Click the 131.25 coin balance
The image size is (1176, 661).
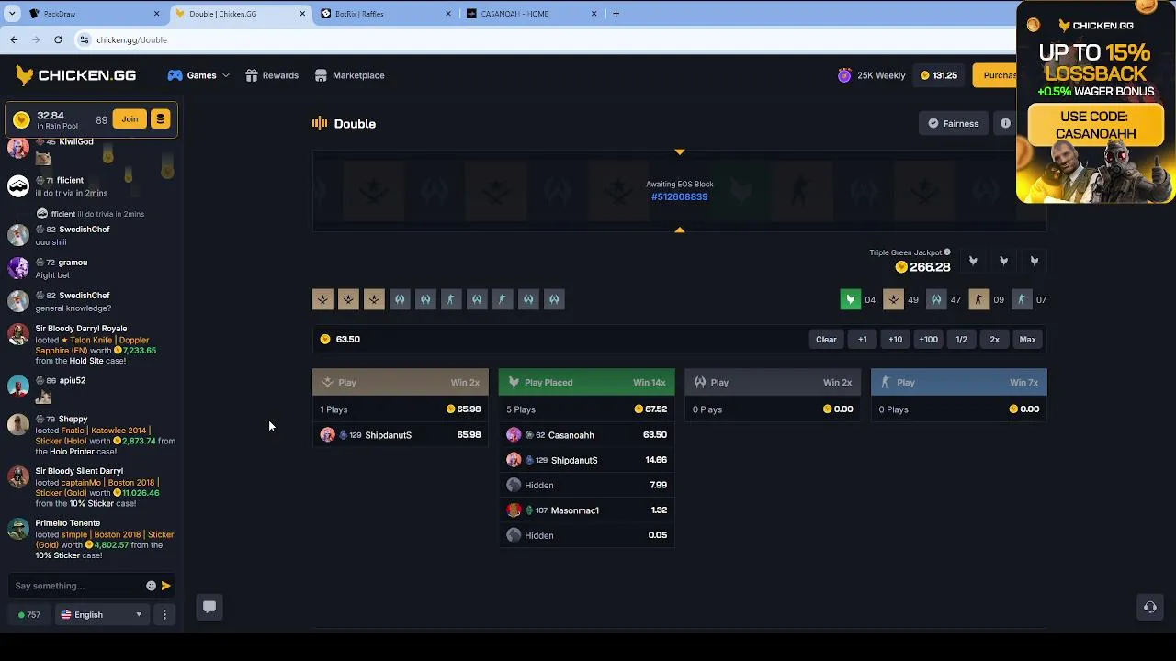pos(939,75)
